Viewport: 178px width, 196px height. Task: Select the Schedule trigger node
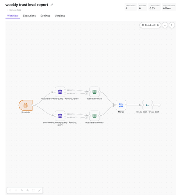[26, 105]
